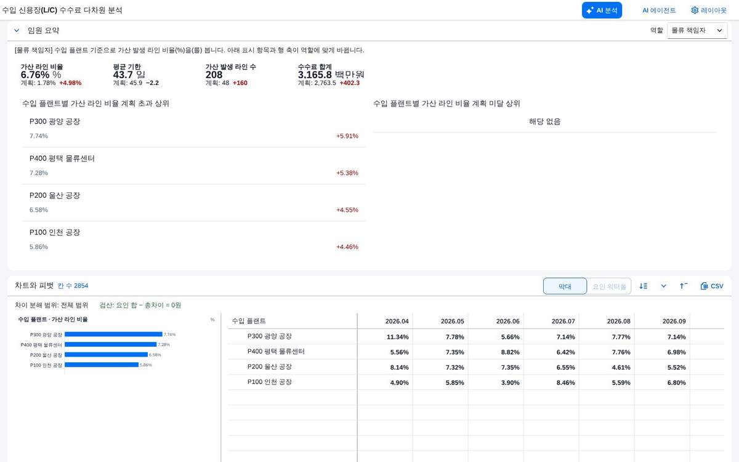Select the 막대 chart view
The image size is (739, 462).
pyautogui.click(x=565, y=286)
